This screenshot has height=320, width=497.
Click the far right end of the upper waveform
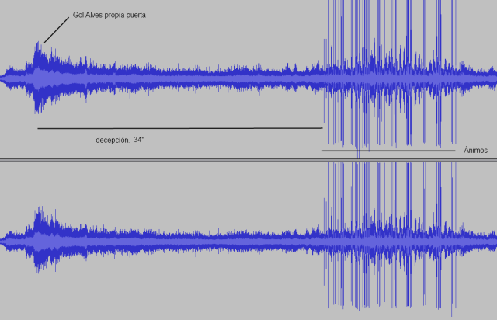(493, 75)
